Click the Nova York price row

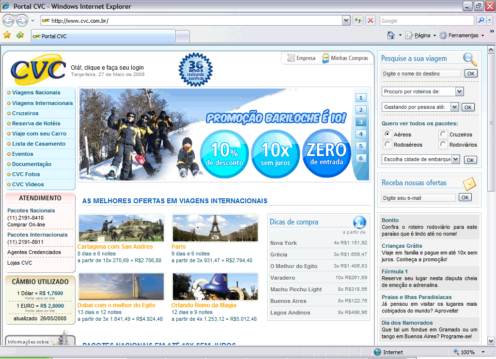pos(319,243)
